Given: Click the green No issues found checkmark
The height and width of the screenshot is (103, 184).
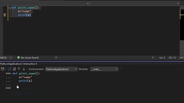Looking at the screenshot, I should [x=18, y=58].
